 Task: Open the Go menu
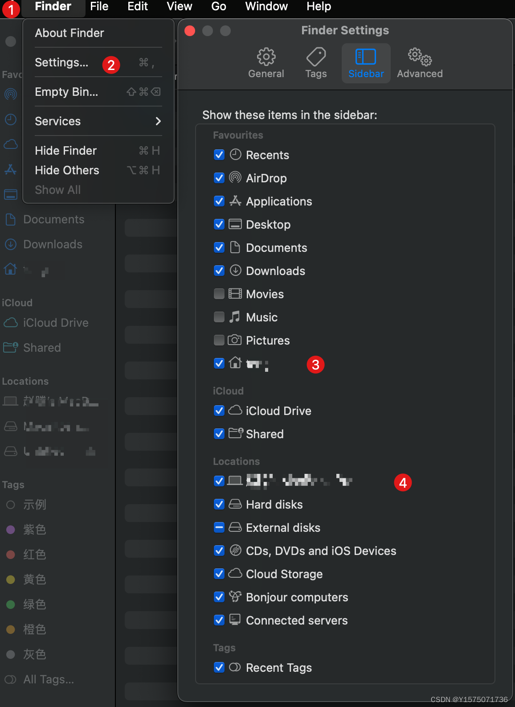pos(219,6)
